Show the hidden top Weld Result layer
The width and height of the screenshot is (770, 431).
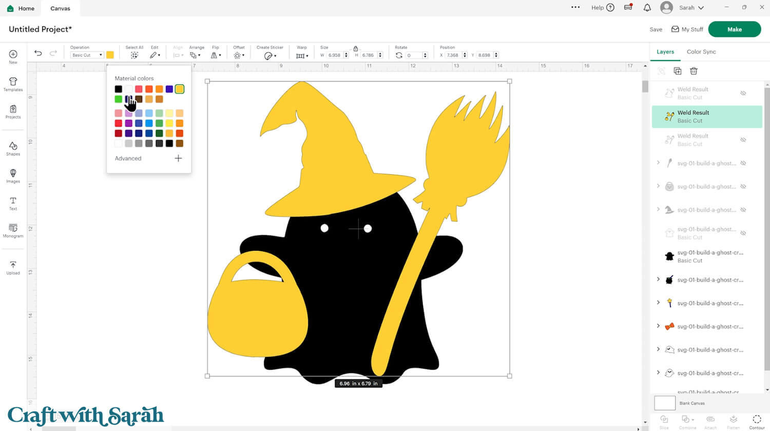tap(743, 93)
